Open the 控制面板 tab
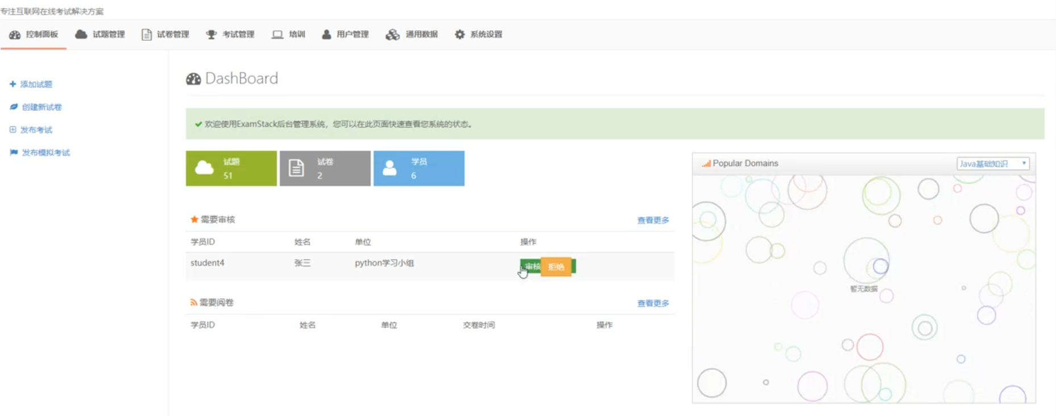This screenshot has width=1056, height=416. 34,35
